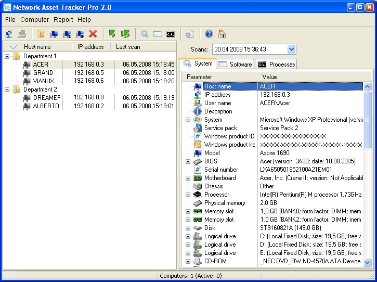Viewport: 377px width, 282px height.
Task: Click the add computer by IP icon
Action: point(80,34)
